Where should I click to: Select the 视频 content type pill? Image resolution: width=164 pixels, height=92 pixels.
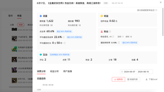[20, 25]
